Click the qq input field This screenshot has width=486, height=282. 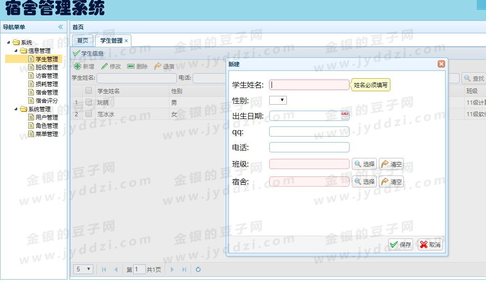coord(309,132)
